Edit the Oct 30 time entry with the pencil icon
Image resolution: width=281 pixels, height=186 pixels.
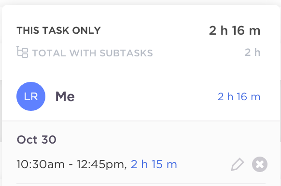[x=237, y=164]
